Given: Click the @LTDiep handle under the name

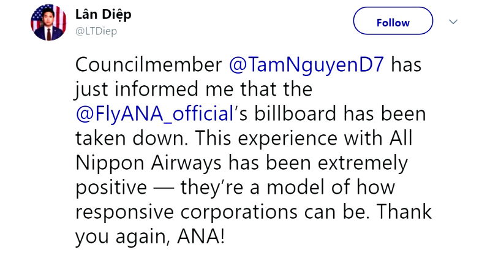Looking at the screenshot, I should tap(96, 31).
